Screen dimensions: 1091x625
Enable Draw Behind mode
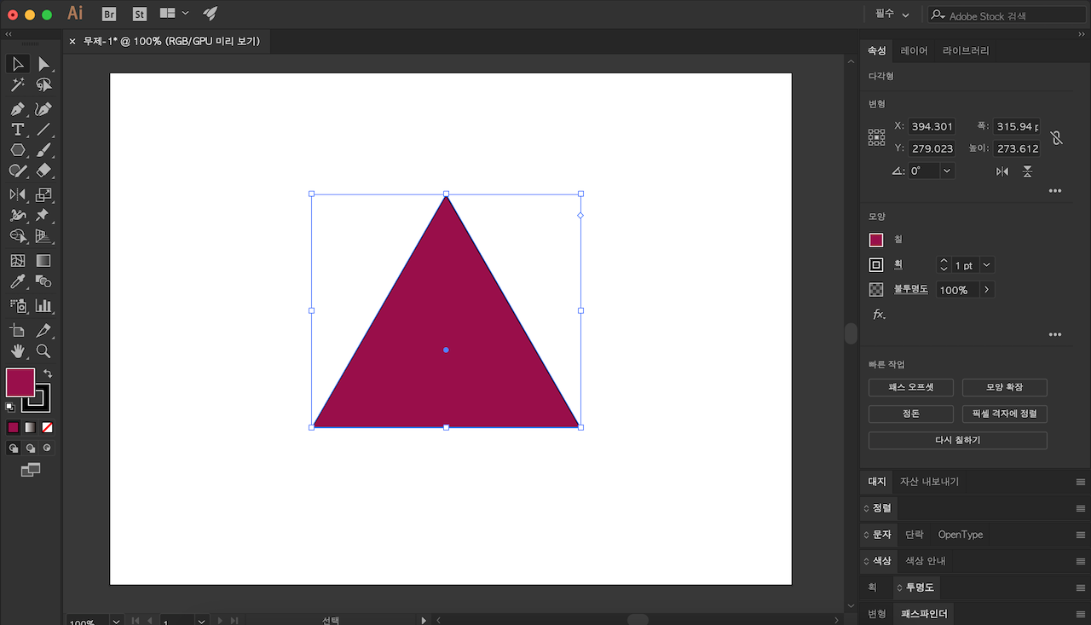[x=31, y=448]
